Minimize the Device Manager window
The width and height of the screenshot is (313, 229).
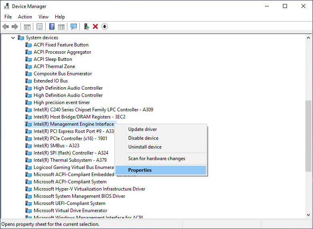(267, 6)
